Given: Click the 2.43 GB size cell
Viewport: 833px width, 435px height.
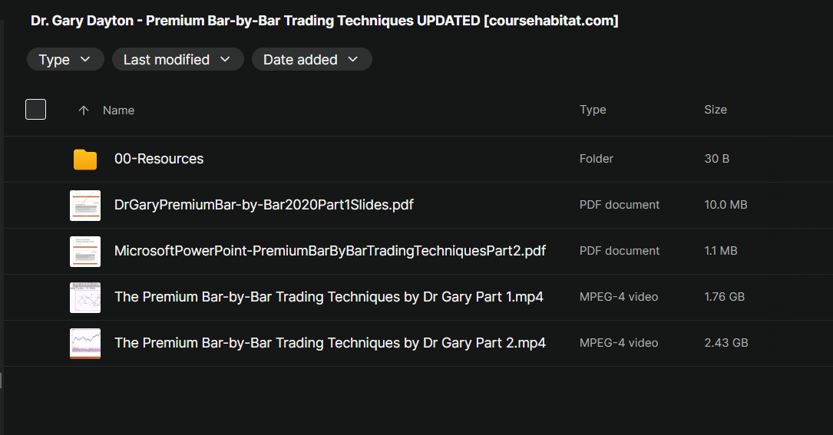Looking at the screenshot, I should coord(726,343).
